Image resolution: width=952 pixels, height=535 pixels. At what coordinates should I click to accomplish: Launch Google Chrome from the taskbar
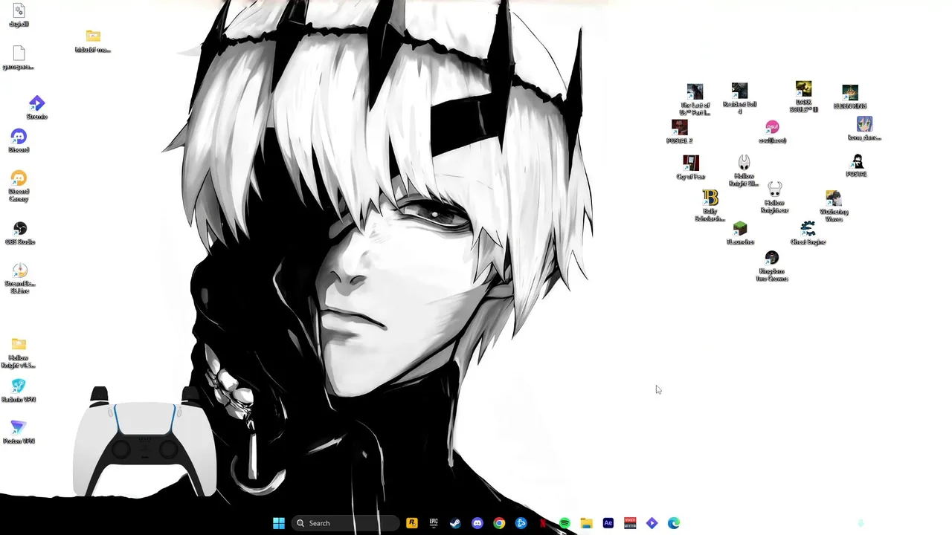tap(499, 523)
